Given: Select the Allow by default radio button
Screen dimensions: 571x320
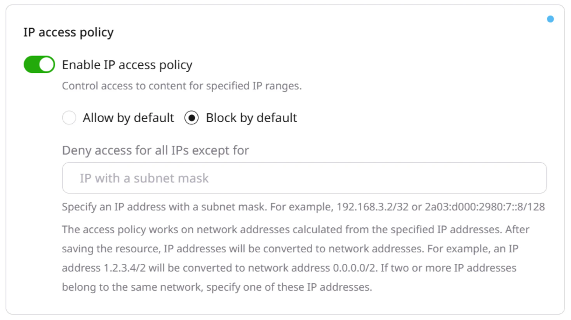Looking at the screenshot, I should [69, 118].
